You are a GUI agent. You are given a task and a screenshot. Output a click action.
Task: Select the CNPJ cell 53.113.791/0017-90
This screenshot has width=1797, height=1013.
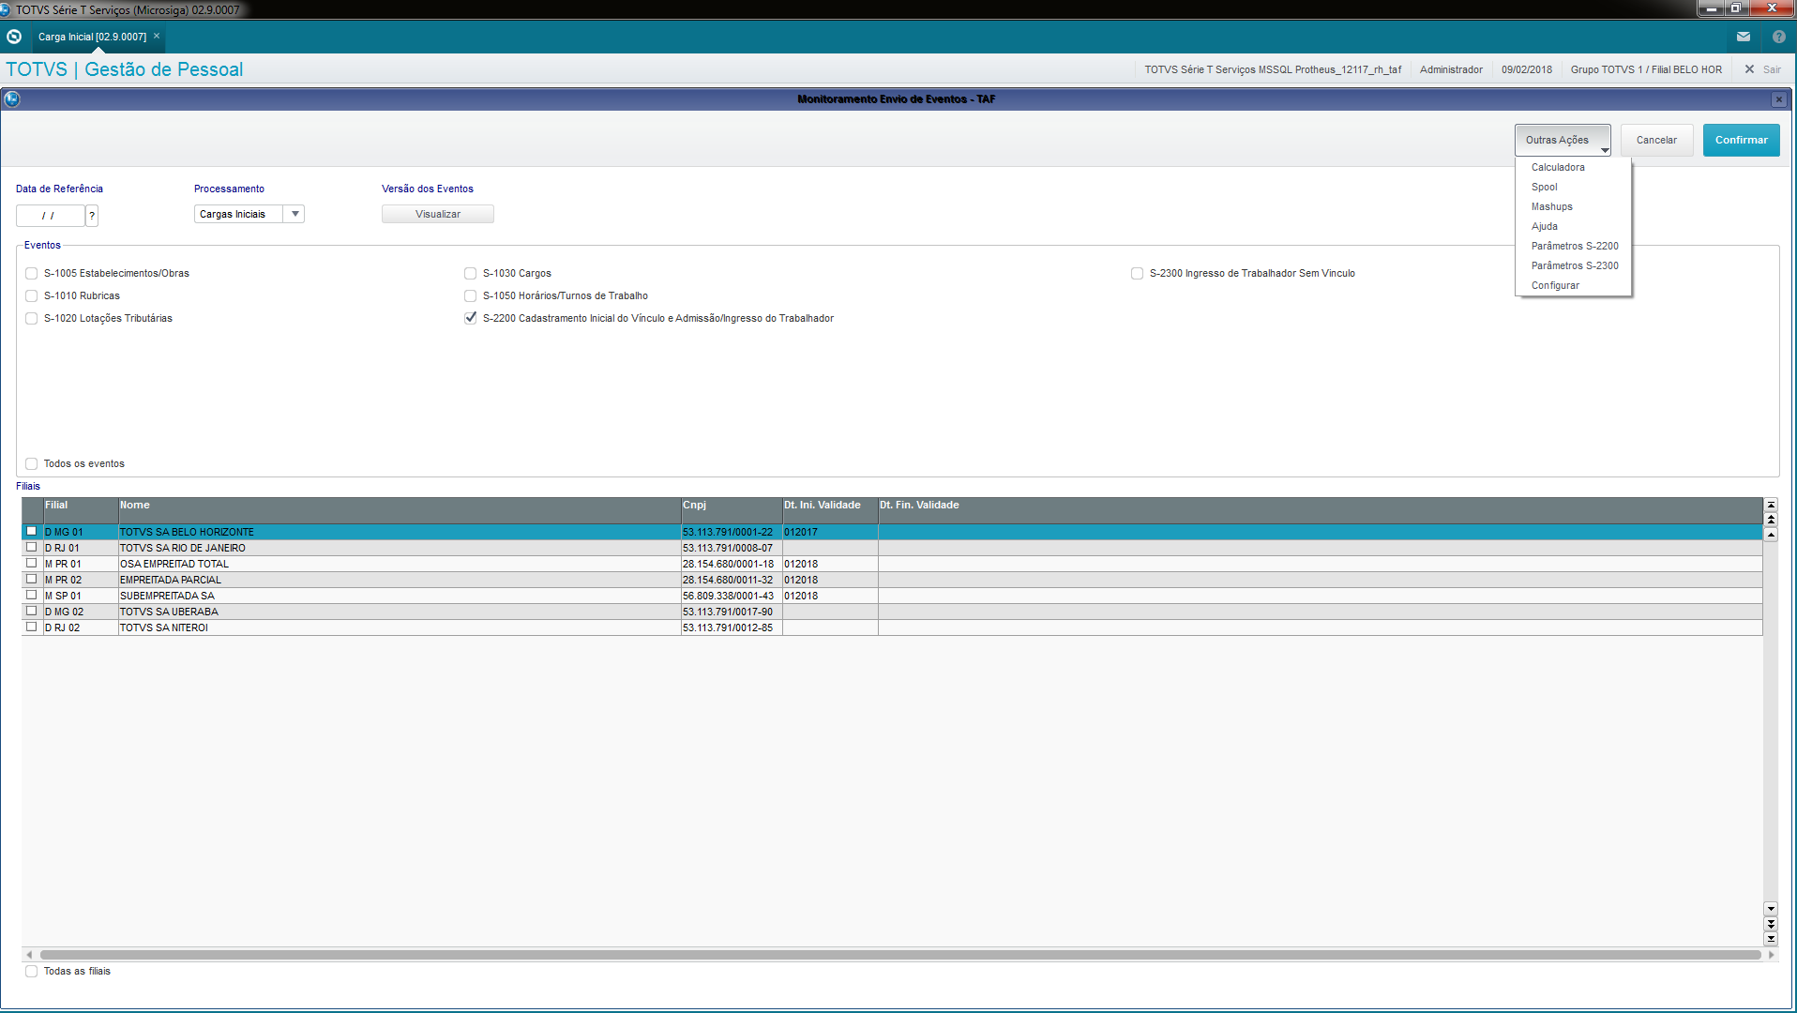732,612
